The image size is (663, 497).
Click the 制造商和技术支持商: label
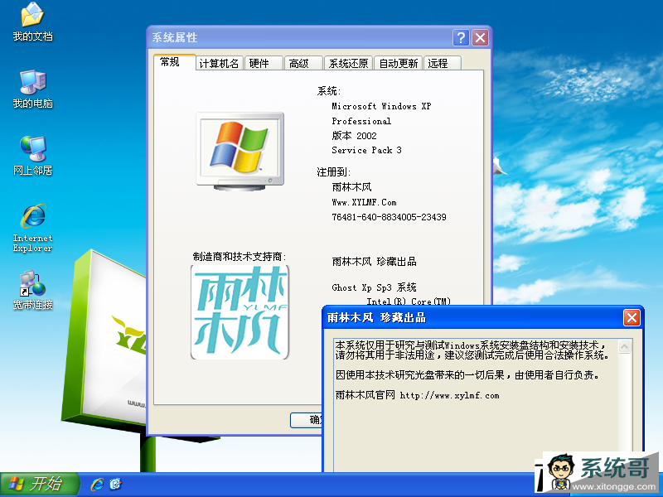(240, 257)
